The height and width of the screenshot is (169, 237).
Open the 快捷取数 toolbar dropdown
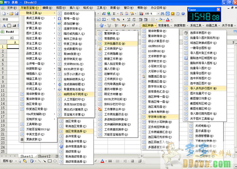(181, 26)
